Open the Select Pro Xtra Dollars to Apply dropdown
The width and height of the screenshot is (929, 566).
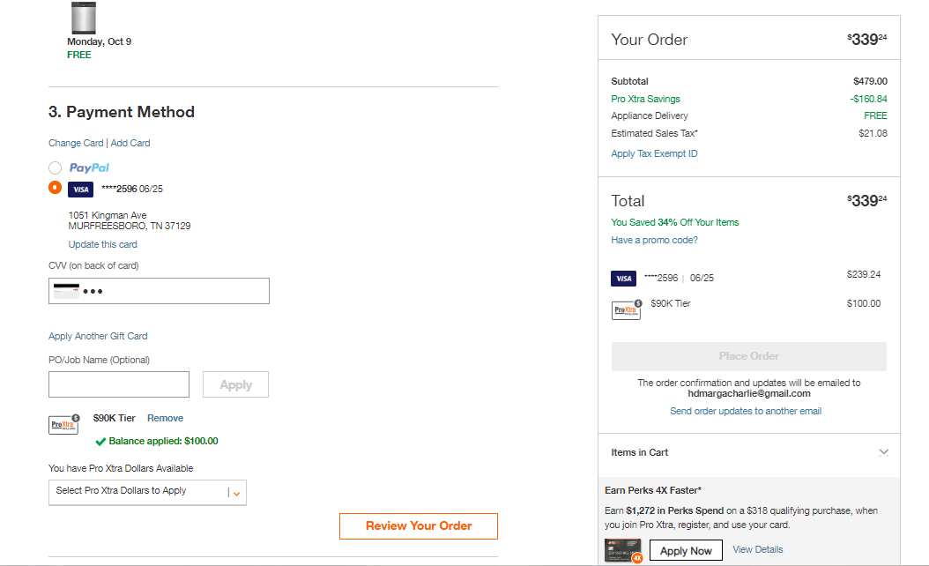click(147, 493)
